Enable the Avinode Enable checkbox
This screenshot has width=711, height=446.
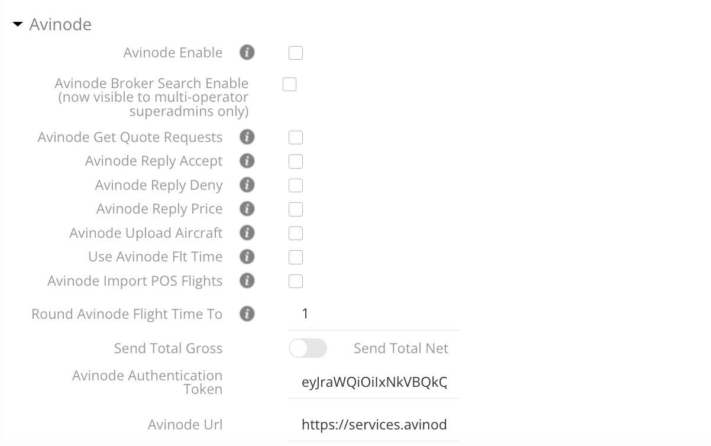coord(295,53)
